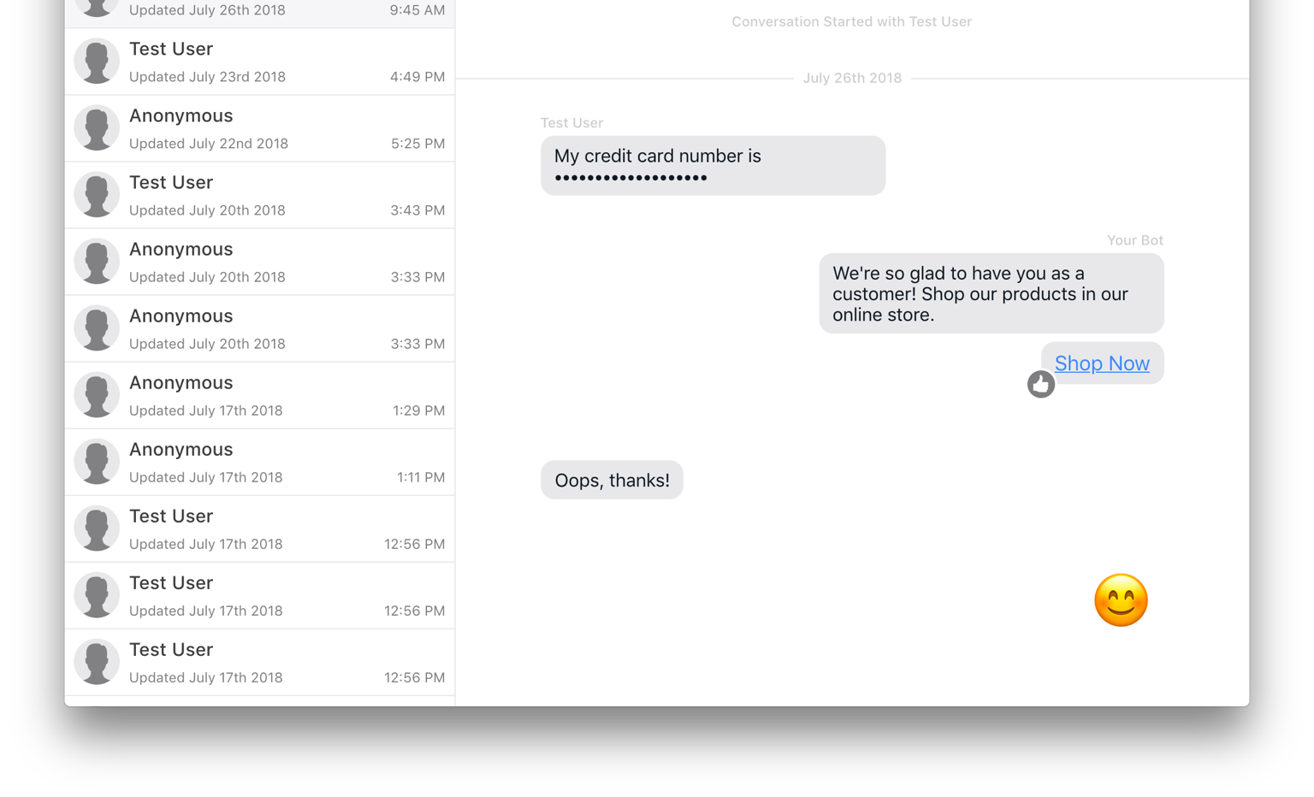The width and height of the screenshot is (1314, 797).
Task: Click avatar of Anonymous updated July 22nd
Action: (97, 128)
